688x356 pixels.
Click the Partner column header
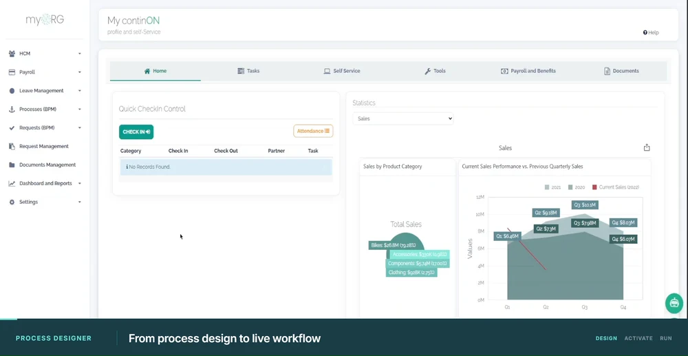pos(277,151)
